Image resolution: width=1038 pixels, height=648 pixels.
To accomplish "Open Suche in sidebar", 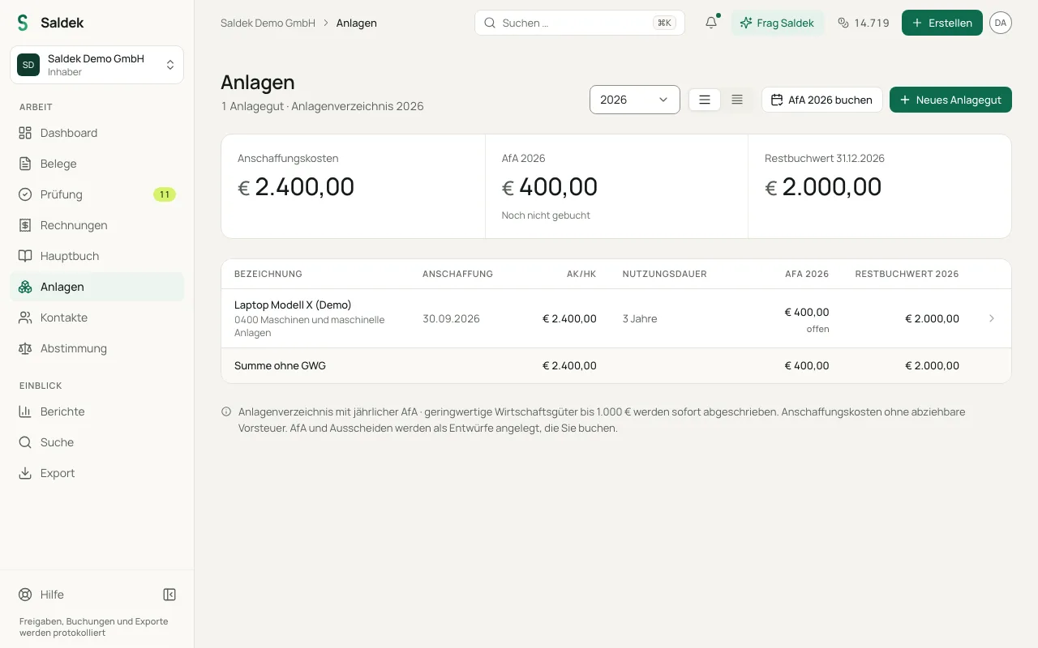I will click(x=97, y=442).
